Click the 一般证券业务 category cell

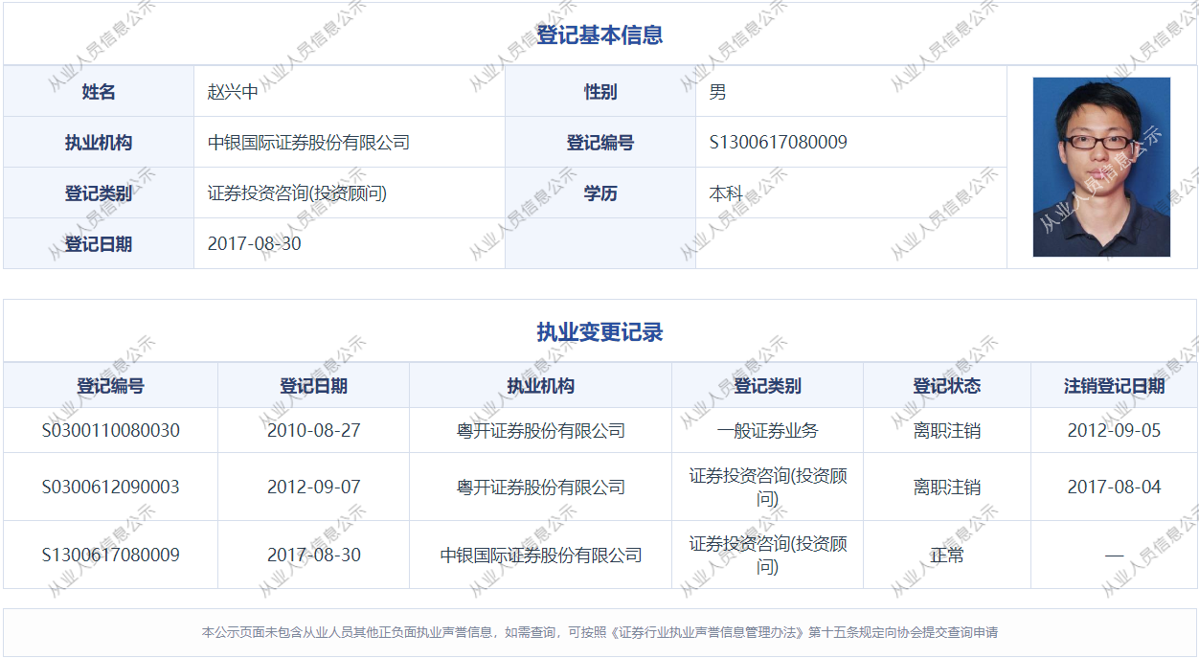point(767,430)
